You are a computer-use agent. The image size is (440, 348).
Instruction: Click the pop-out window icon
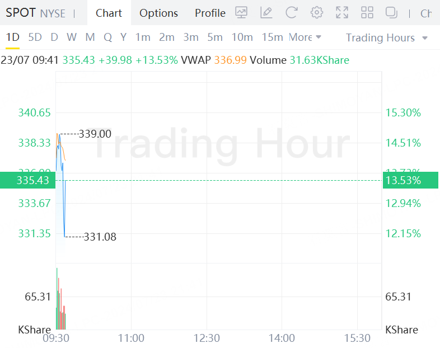pos(392,13)
